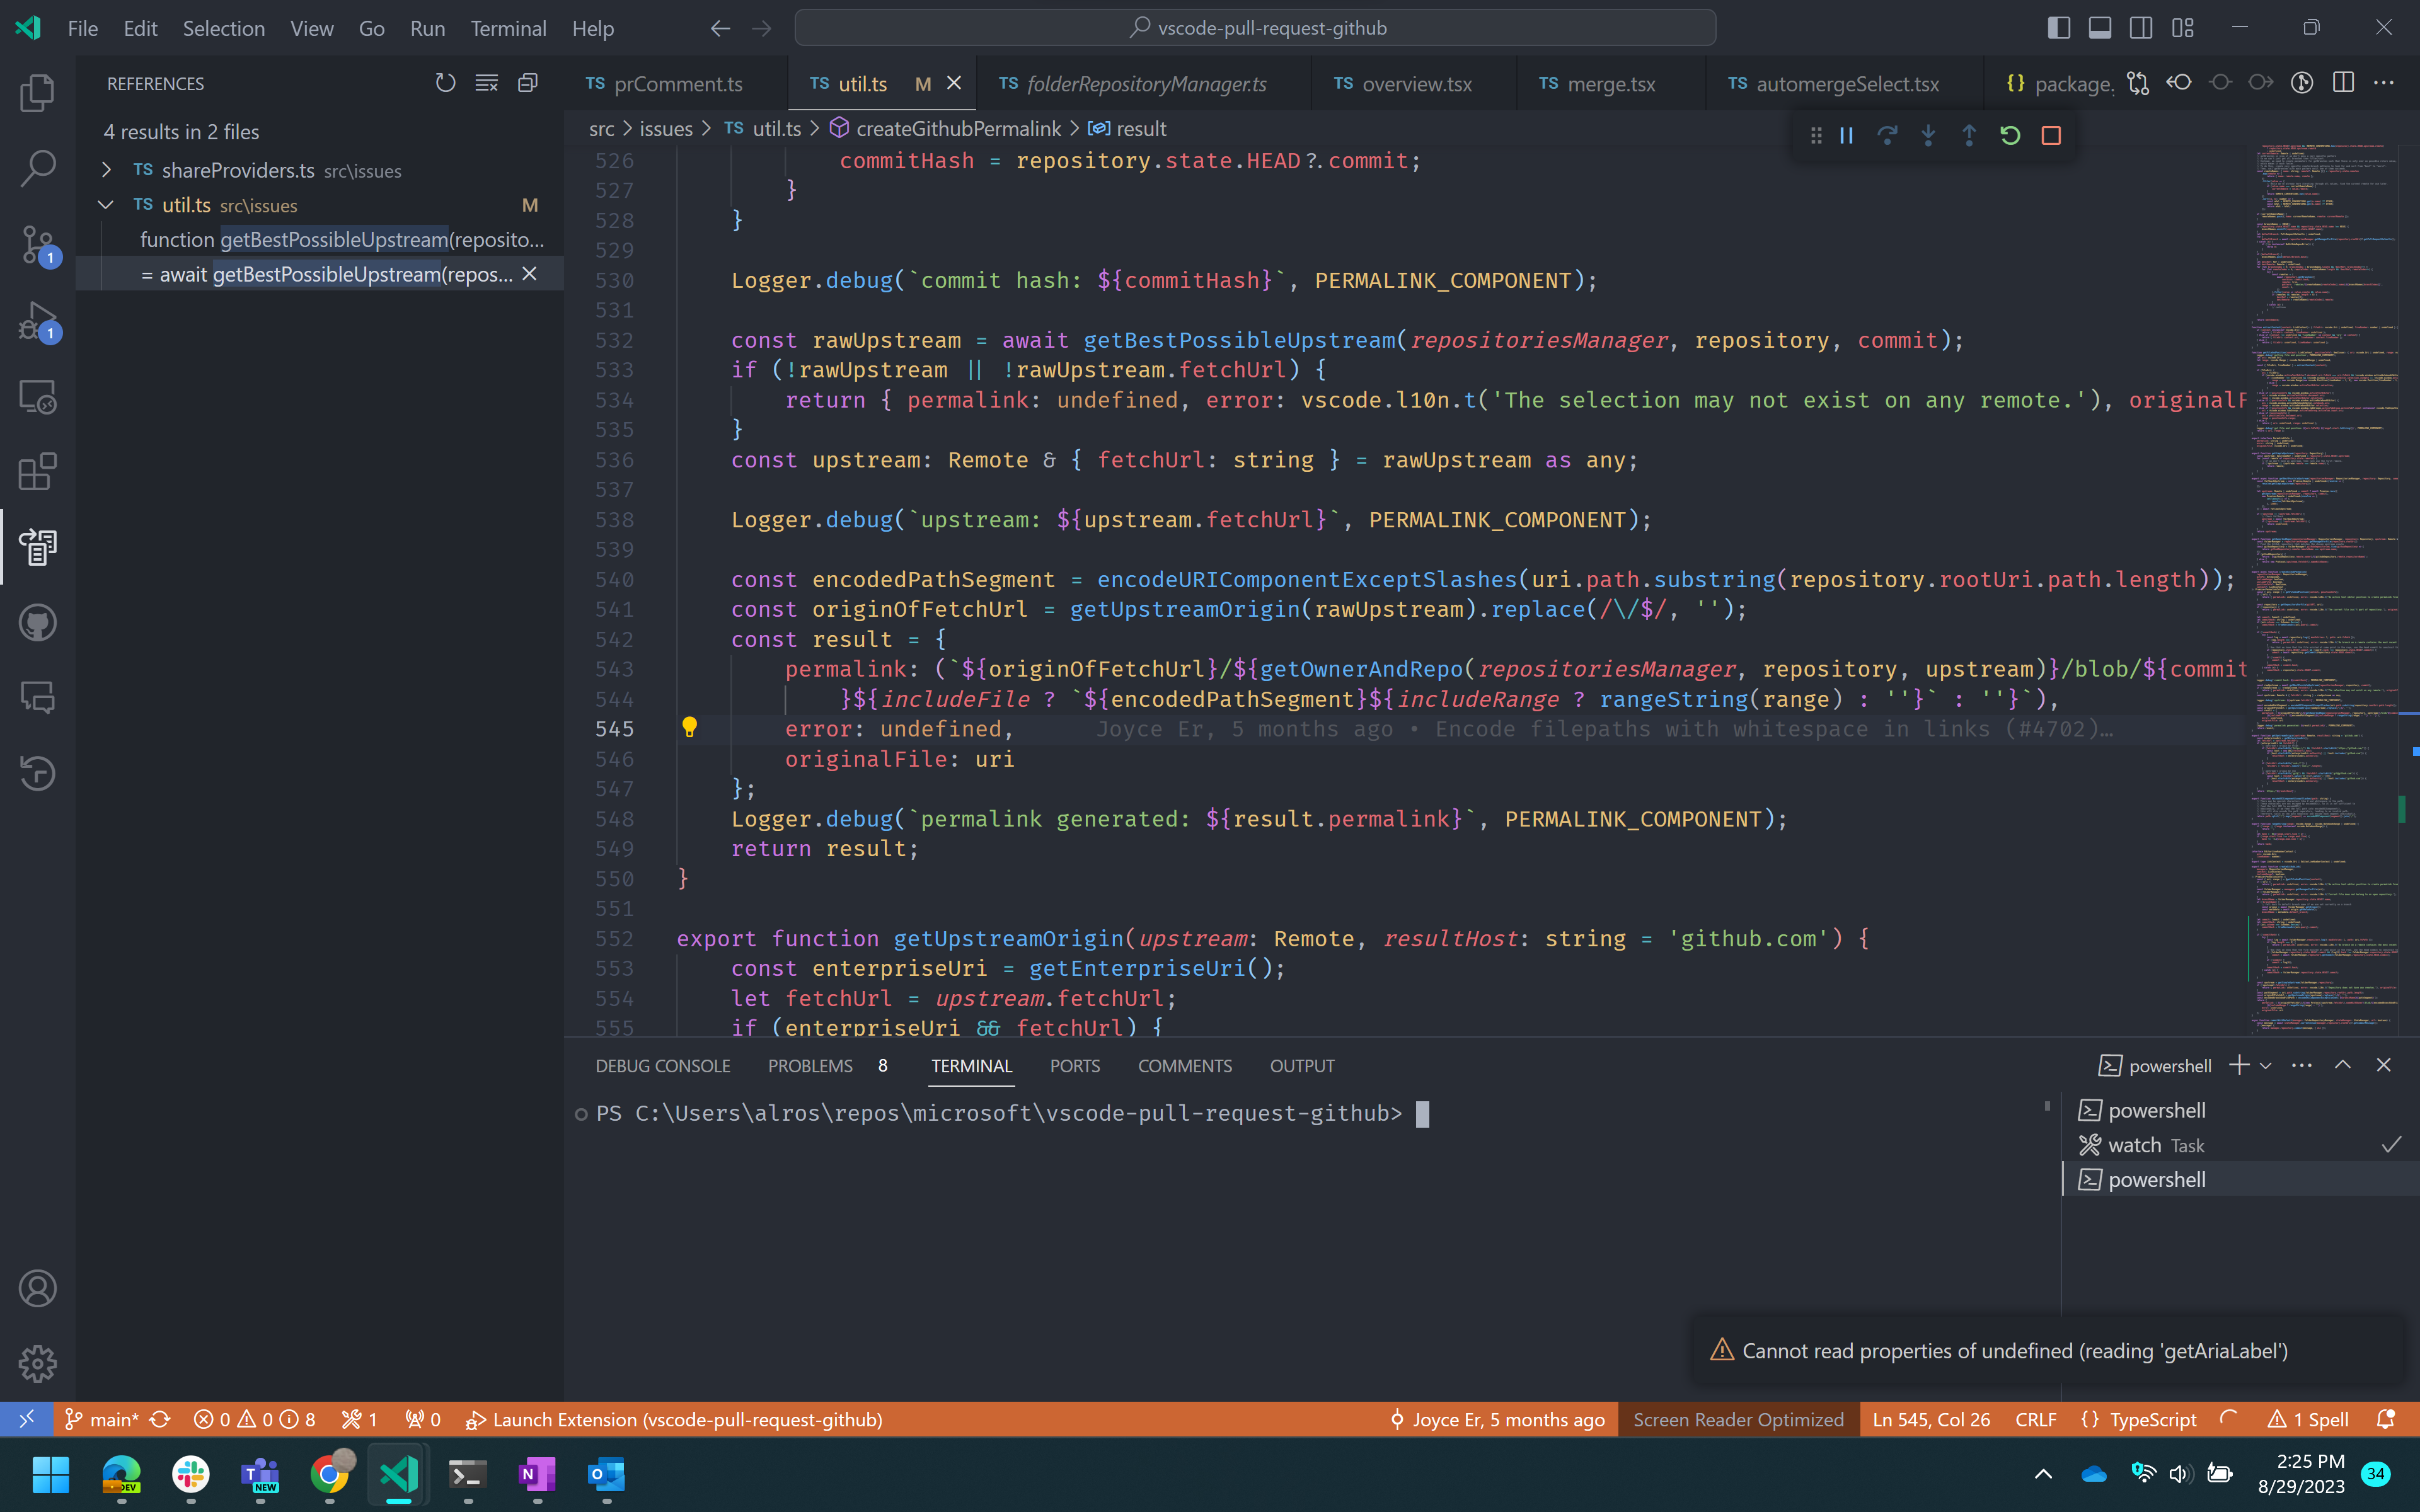Stop the debugging session
This screenshot has height=1512, width=2420.
coord(2051,135)
